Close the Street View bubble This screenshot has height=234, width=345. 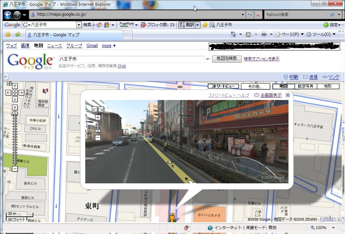(287, 95)
